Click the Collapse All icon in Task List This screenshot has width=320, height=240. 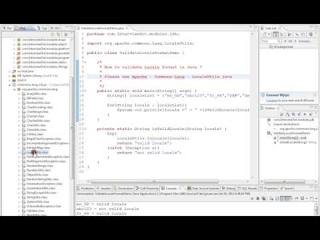click(x=303, y=35)
